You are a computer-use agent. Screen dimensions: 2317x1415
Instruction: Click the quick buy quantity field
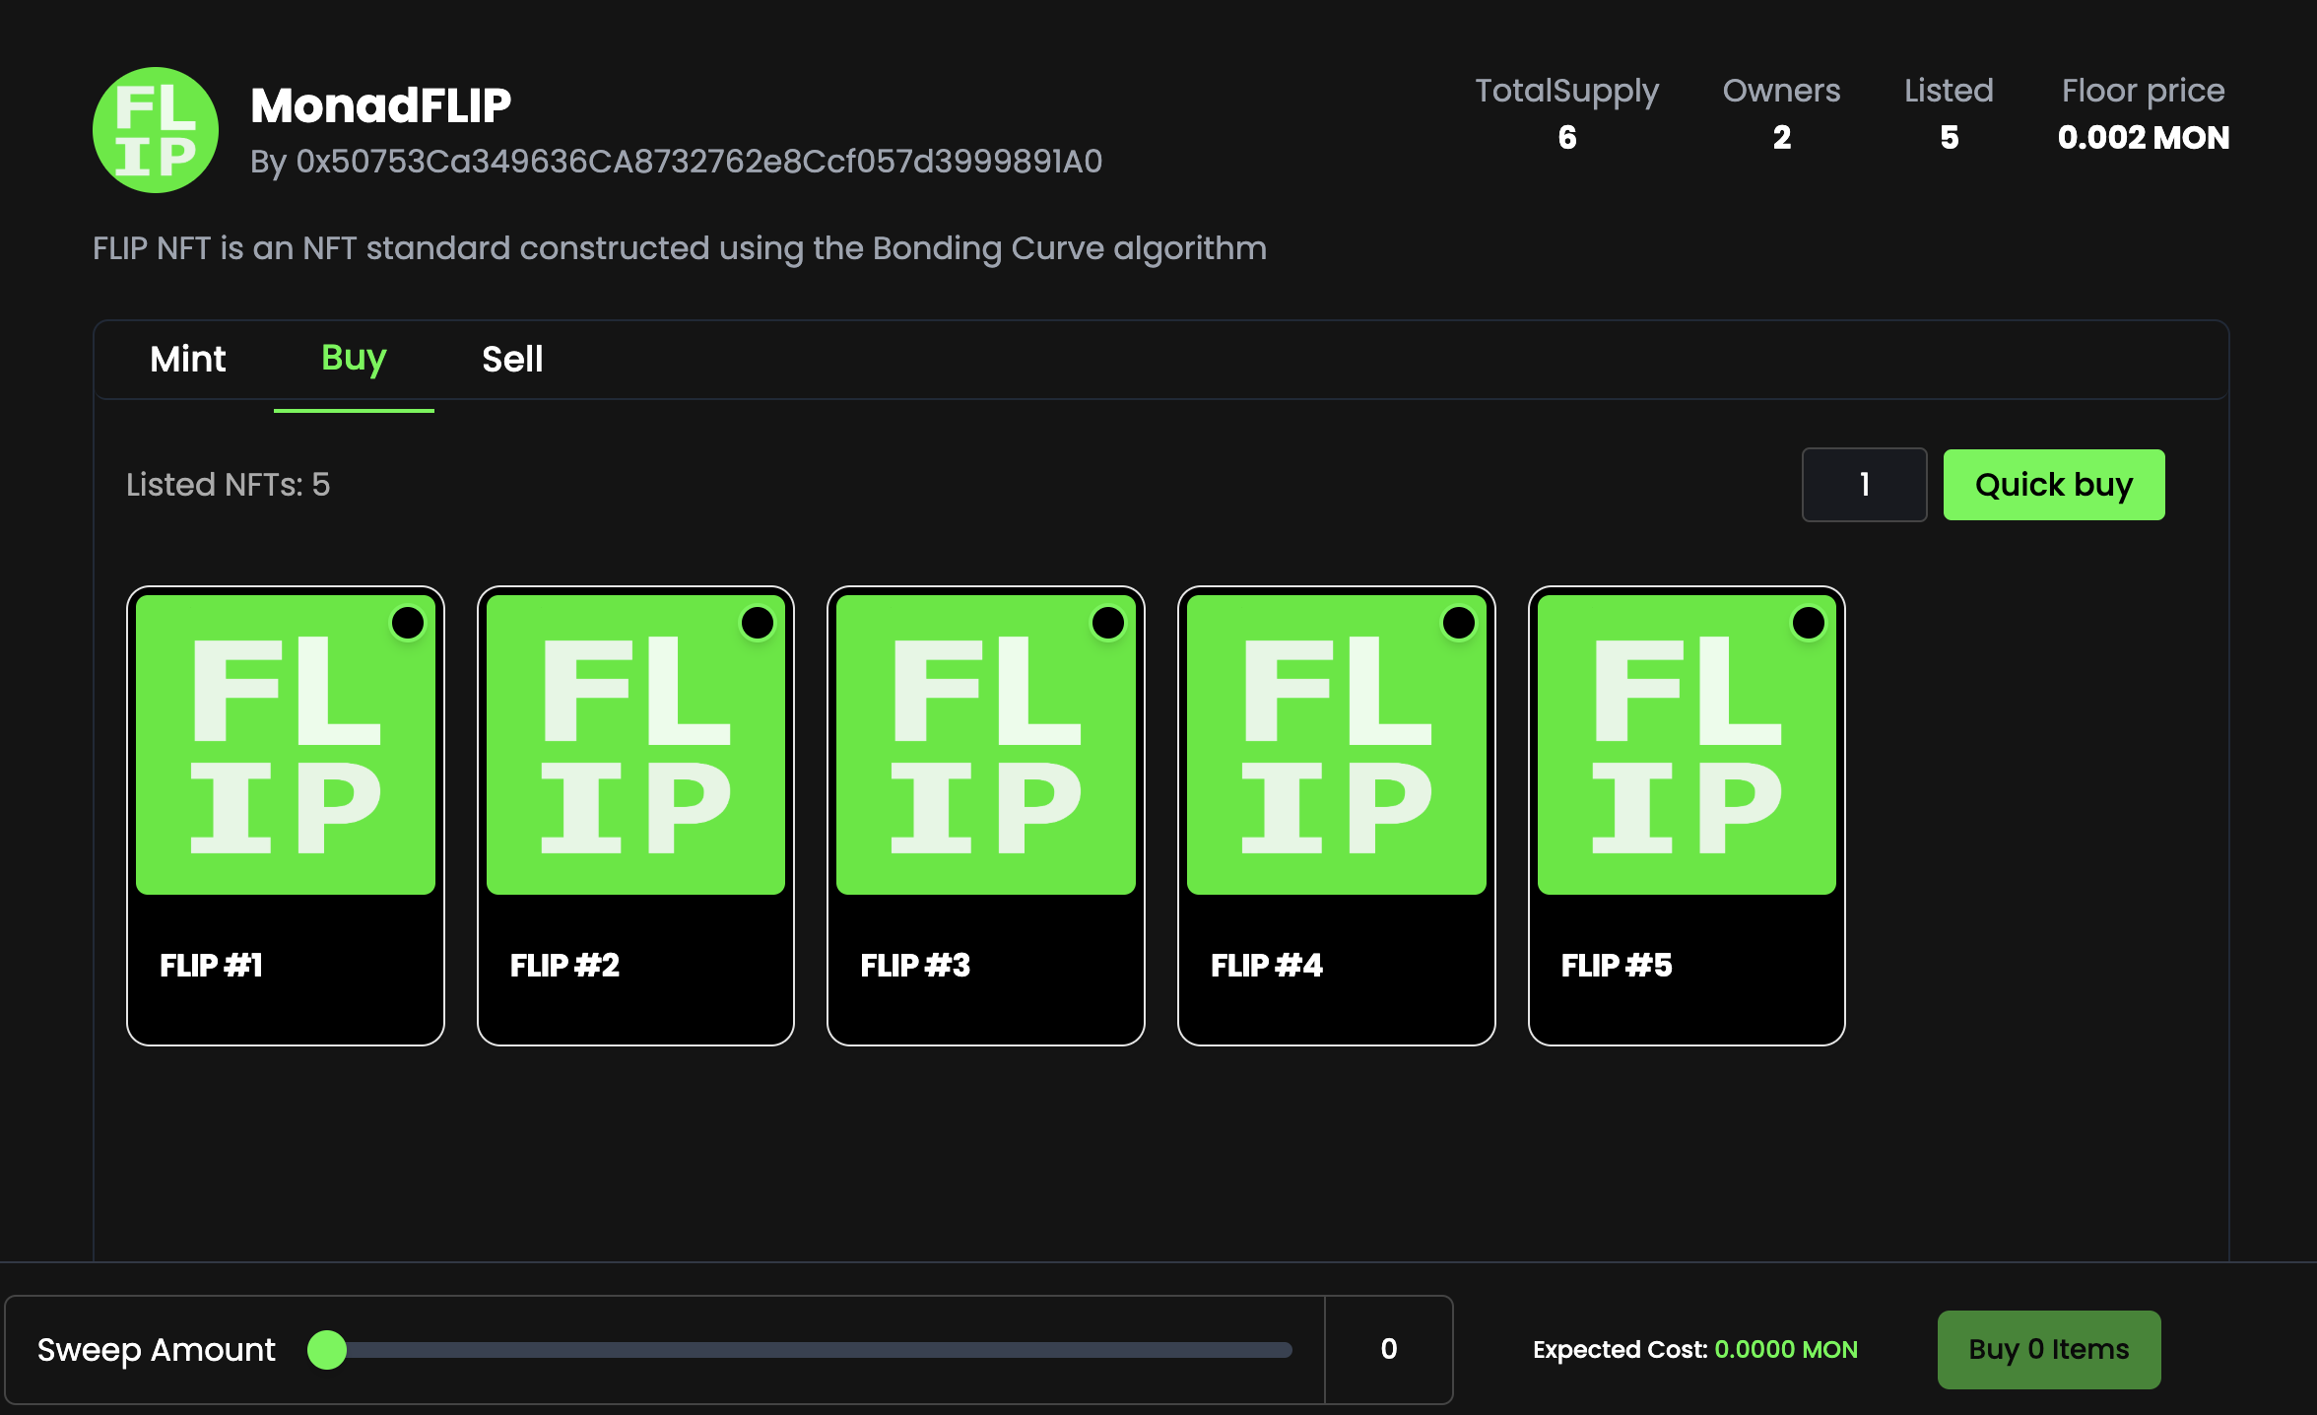tap(1864, 484)
